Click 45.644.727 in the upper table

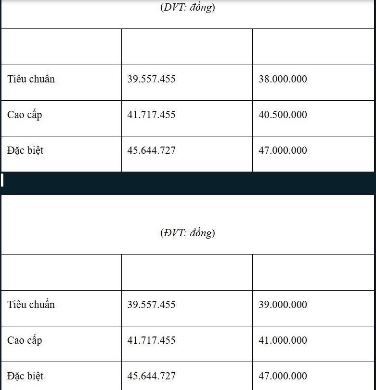tap(151, 150)
